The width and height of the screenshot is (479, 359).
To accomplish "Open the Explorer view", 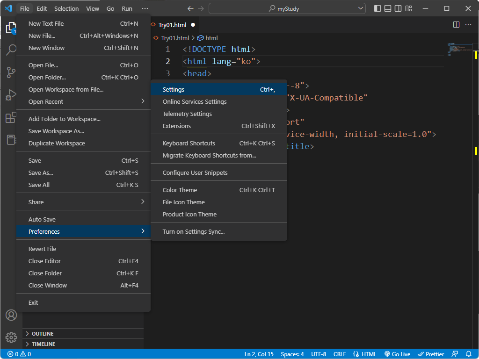I will coord(11,28).
